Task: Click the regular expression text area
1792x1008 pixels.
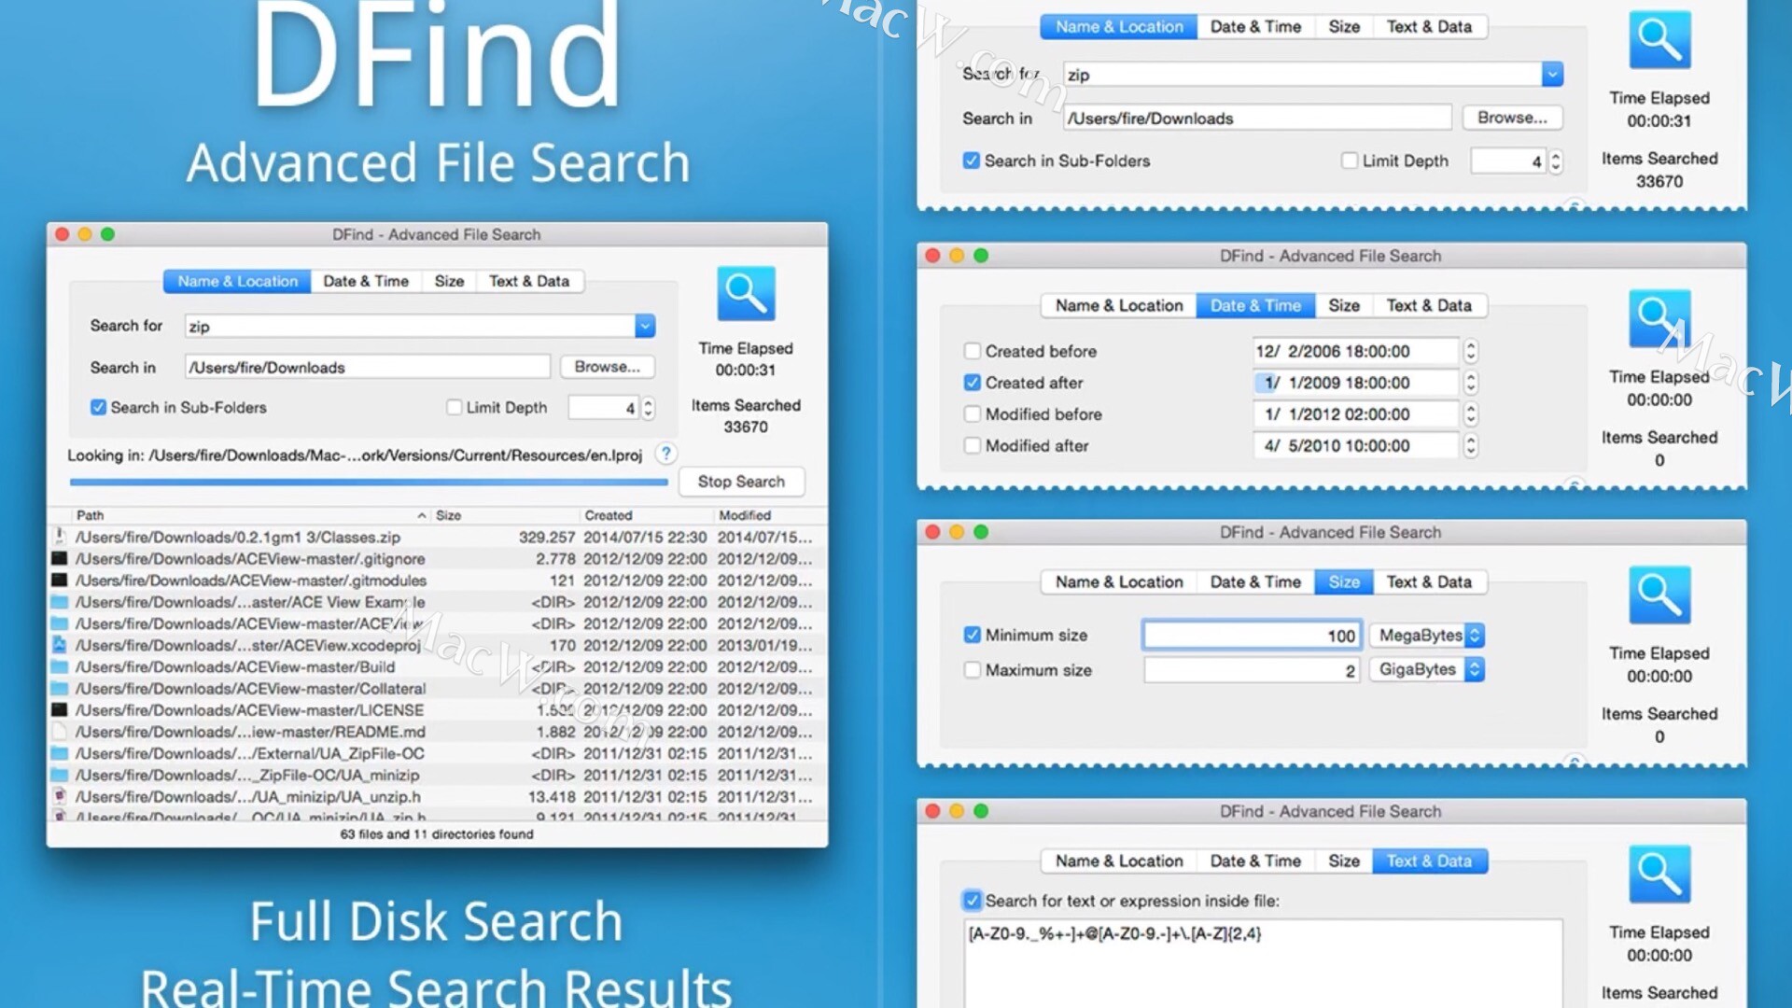Action: pyautogui.click(x=1263, y=963)
